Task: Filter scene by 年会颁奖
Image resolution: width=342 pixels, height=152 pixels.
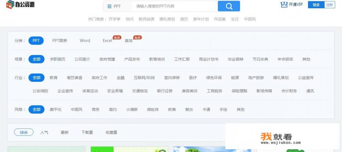Action: pyautogui.click(x=285, y=59)
